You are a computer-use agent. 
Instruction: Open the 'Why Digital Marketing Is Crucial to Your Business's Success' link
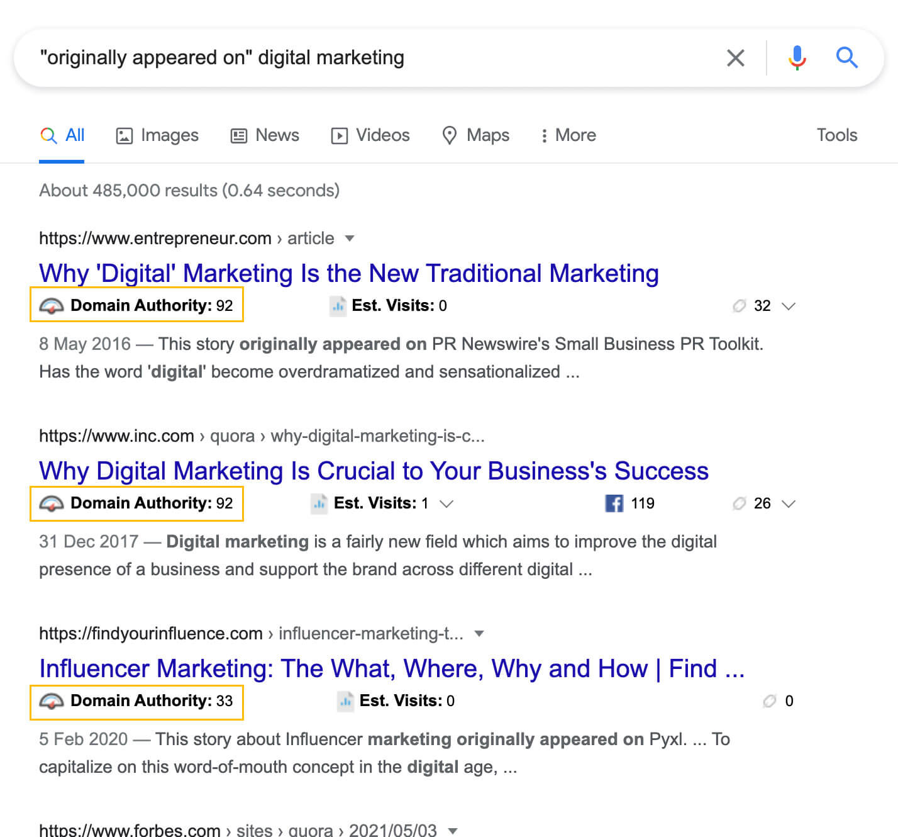coord(374,471)
